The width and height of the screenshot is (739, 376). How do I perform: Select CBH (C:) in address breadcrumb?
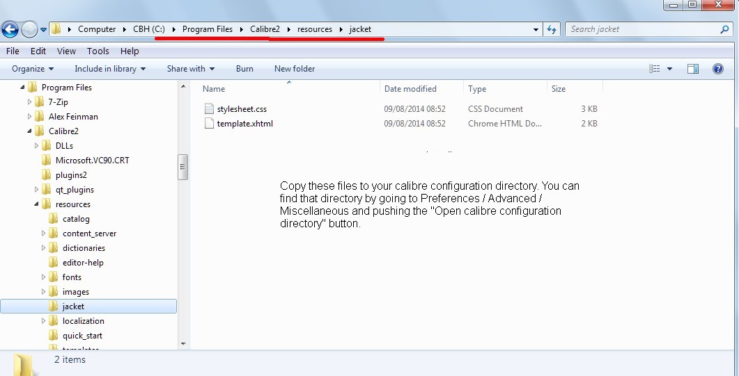click(x=149, y=29)
